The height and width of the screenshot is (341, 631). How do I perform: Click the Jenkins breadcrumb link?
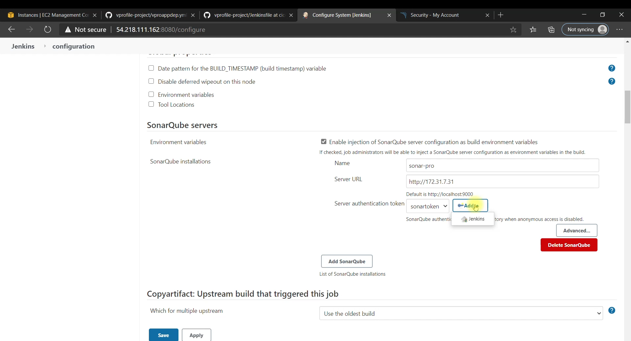23,46
